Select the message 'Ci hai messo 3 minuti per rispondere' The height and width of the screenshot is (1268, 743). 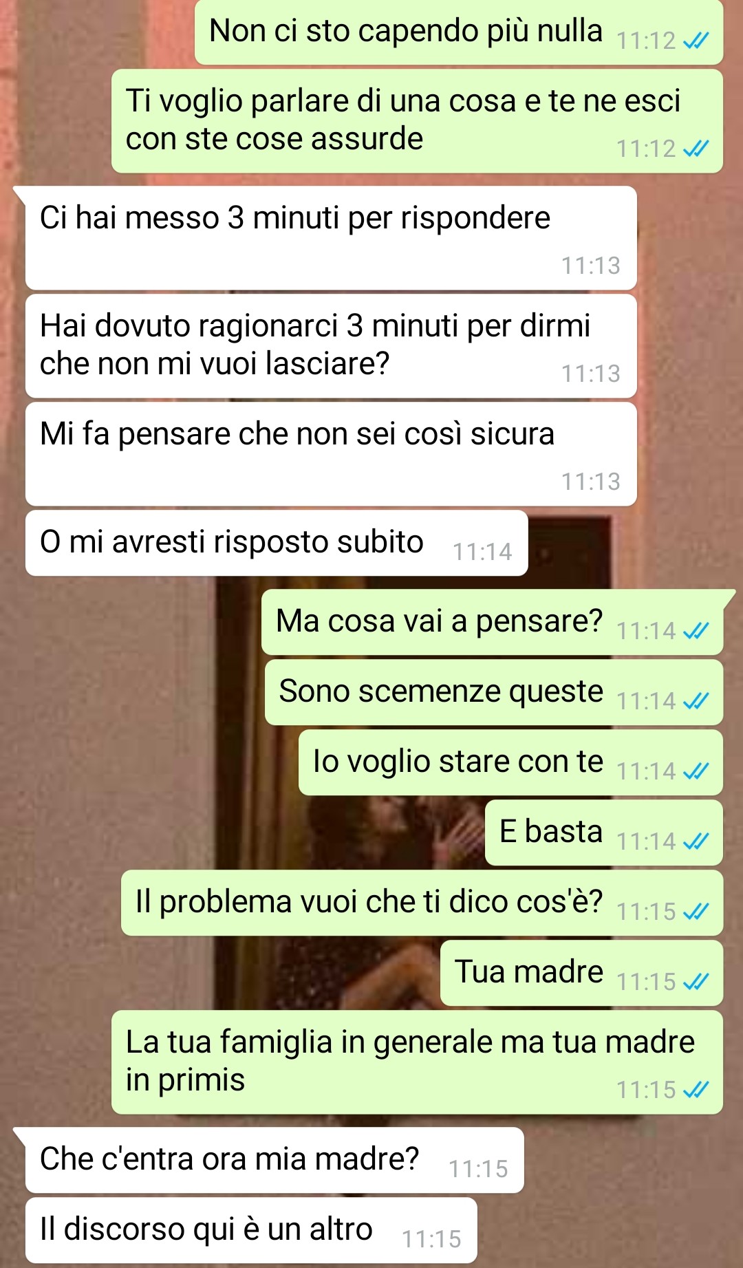click(331, 238)
